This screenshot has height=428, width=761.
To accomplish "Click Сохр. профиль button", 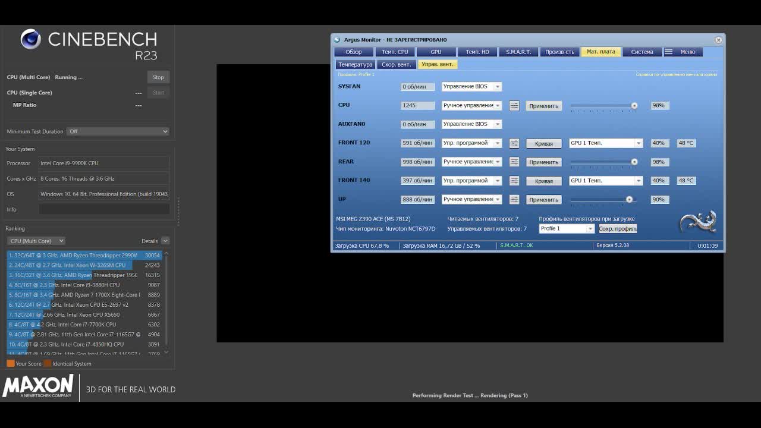I will [x=618, y=229].
